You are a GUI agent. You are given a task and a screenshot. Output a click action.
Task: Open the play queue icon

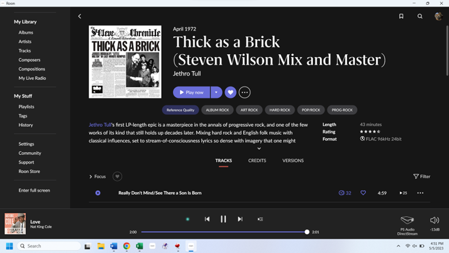(260, 219)
